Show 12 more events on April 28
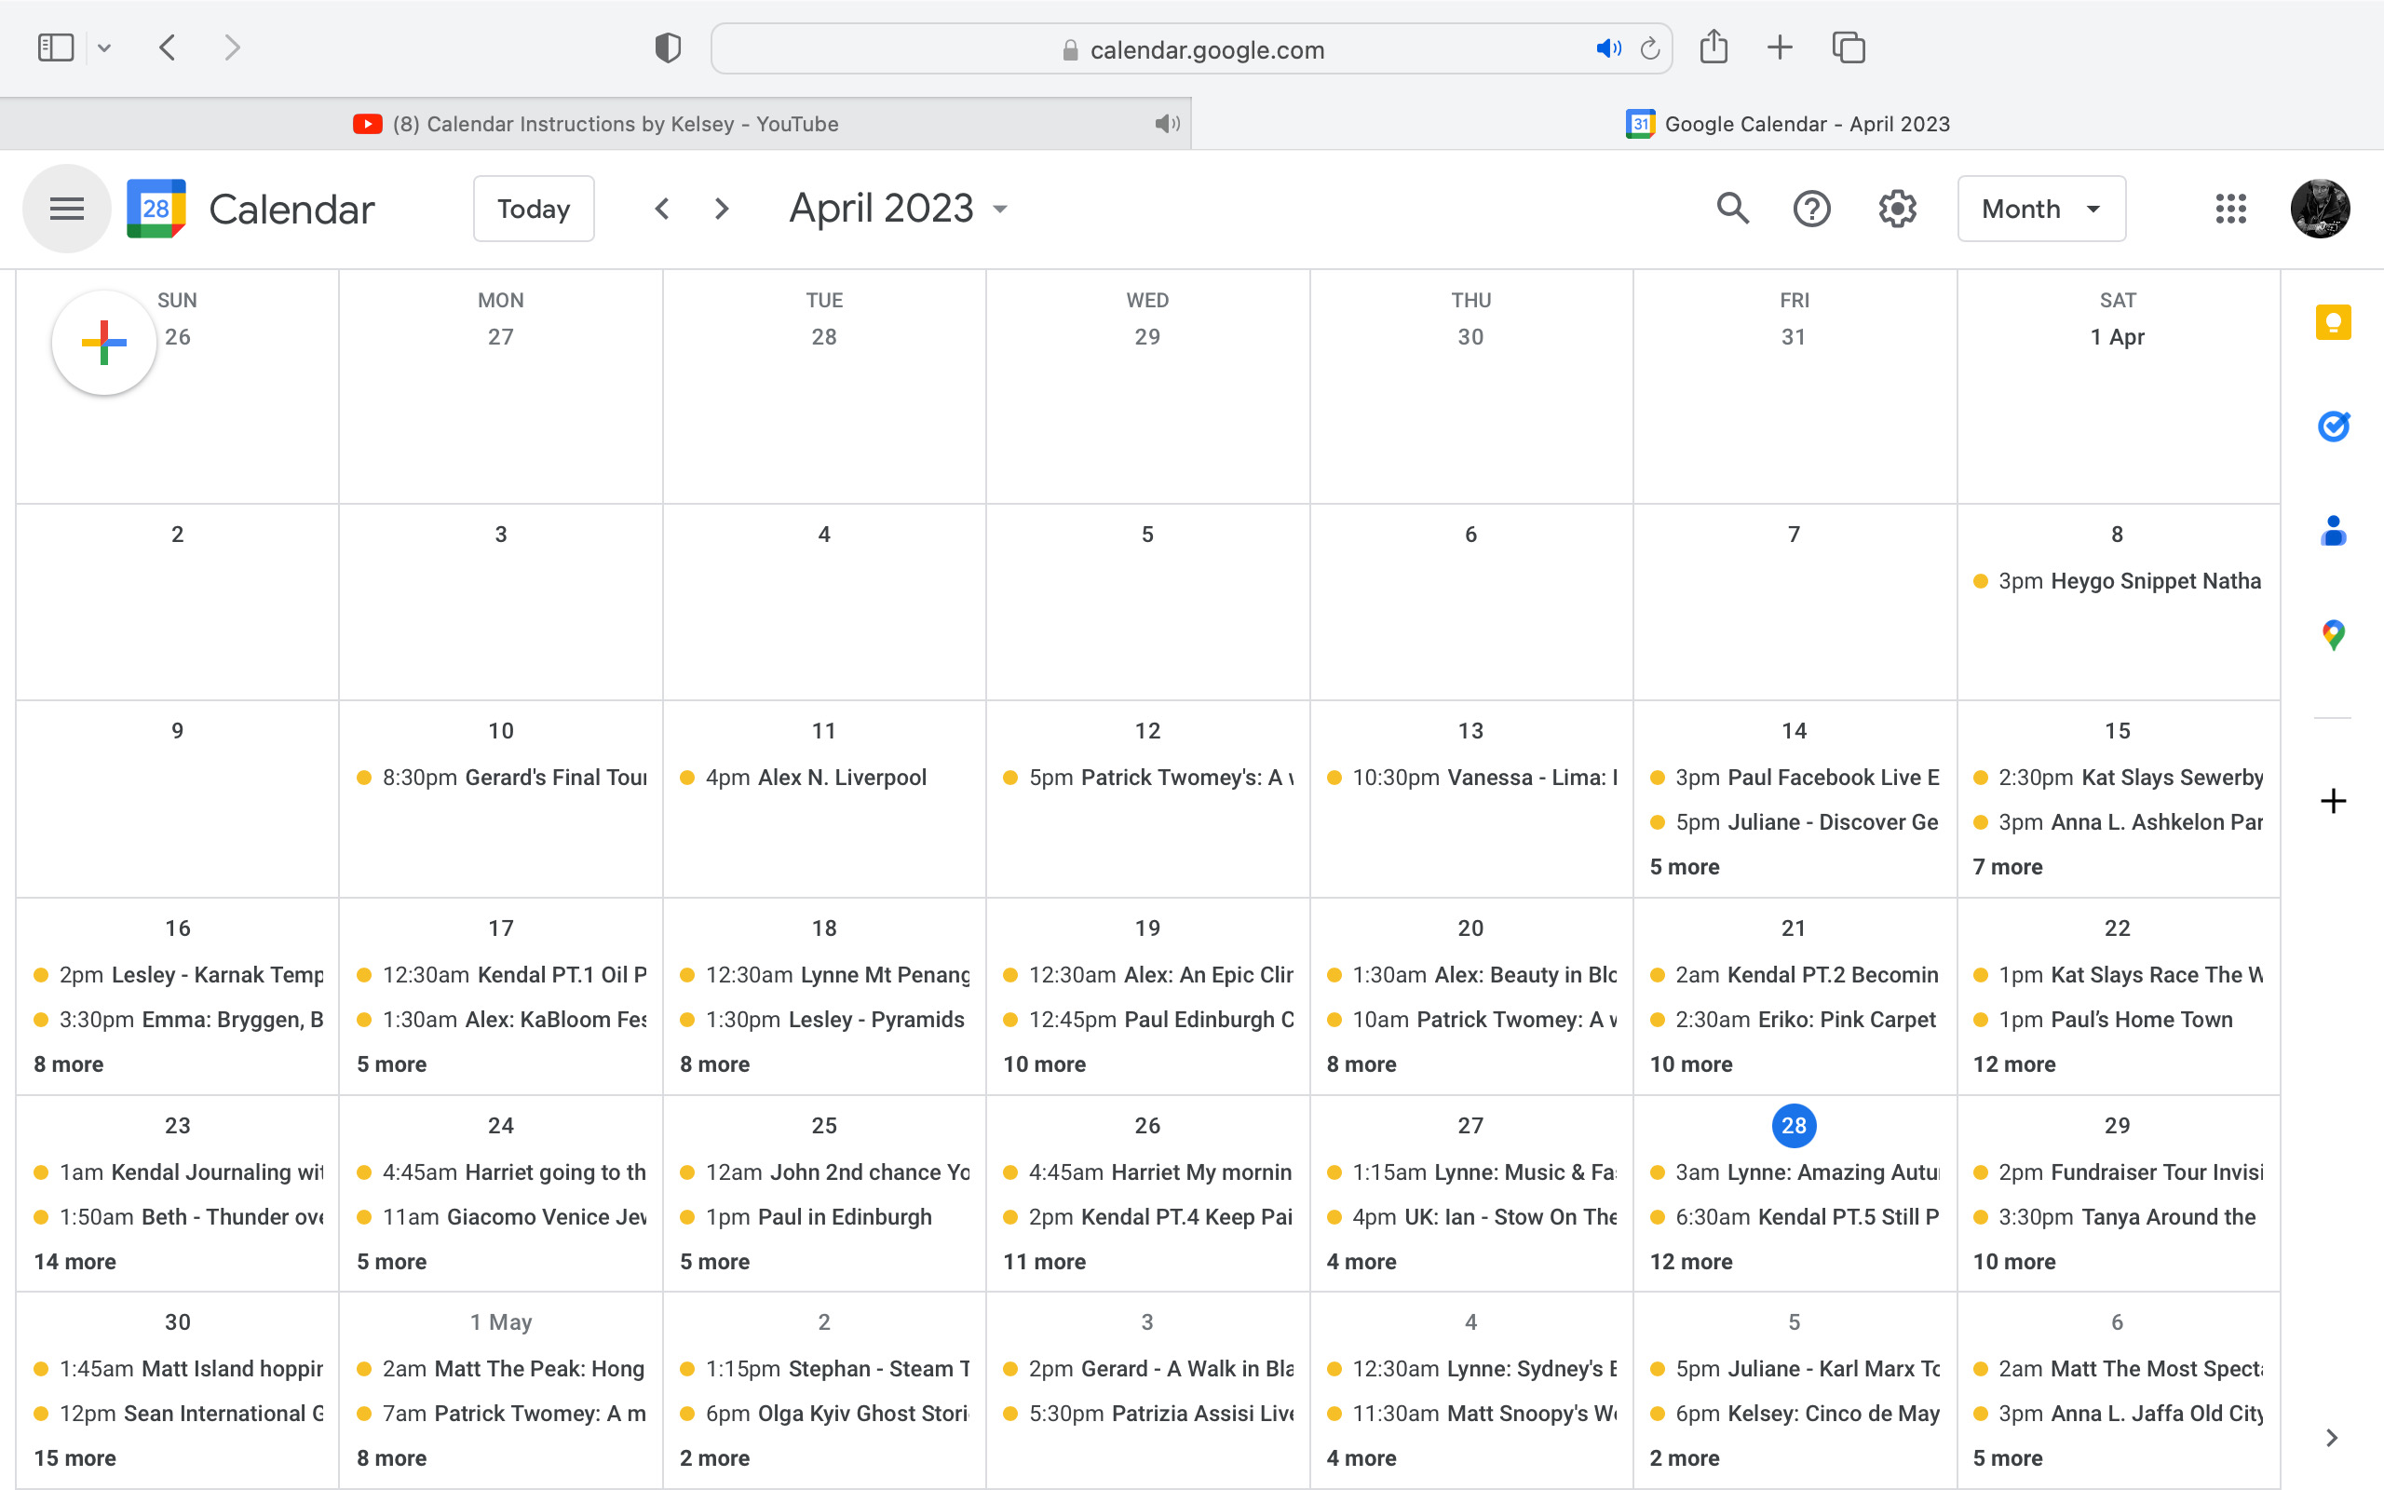This screenshot has height=1490, width=2384. pyautogui.click(x=1690, y=1261)
